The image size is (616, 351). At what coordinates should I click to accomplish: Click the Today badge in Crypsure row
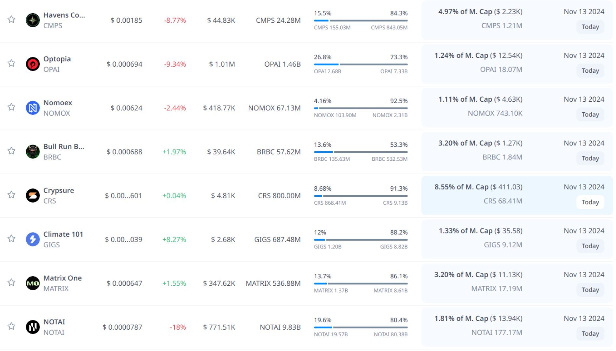coord(590,202)
